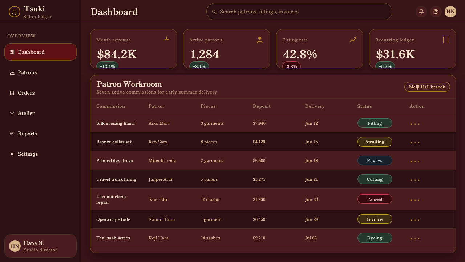Image resolution: width=465 pixels, height=262 pixels.
Task: Click the Invoice status badge
Action: [375, 219]
